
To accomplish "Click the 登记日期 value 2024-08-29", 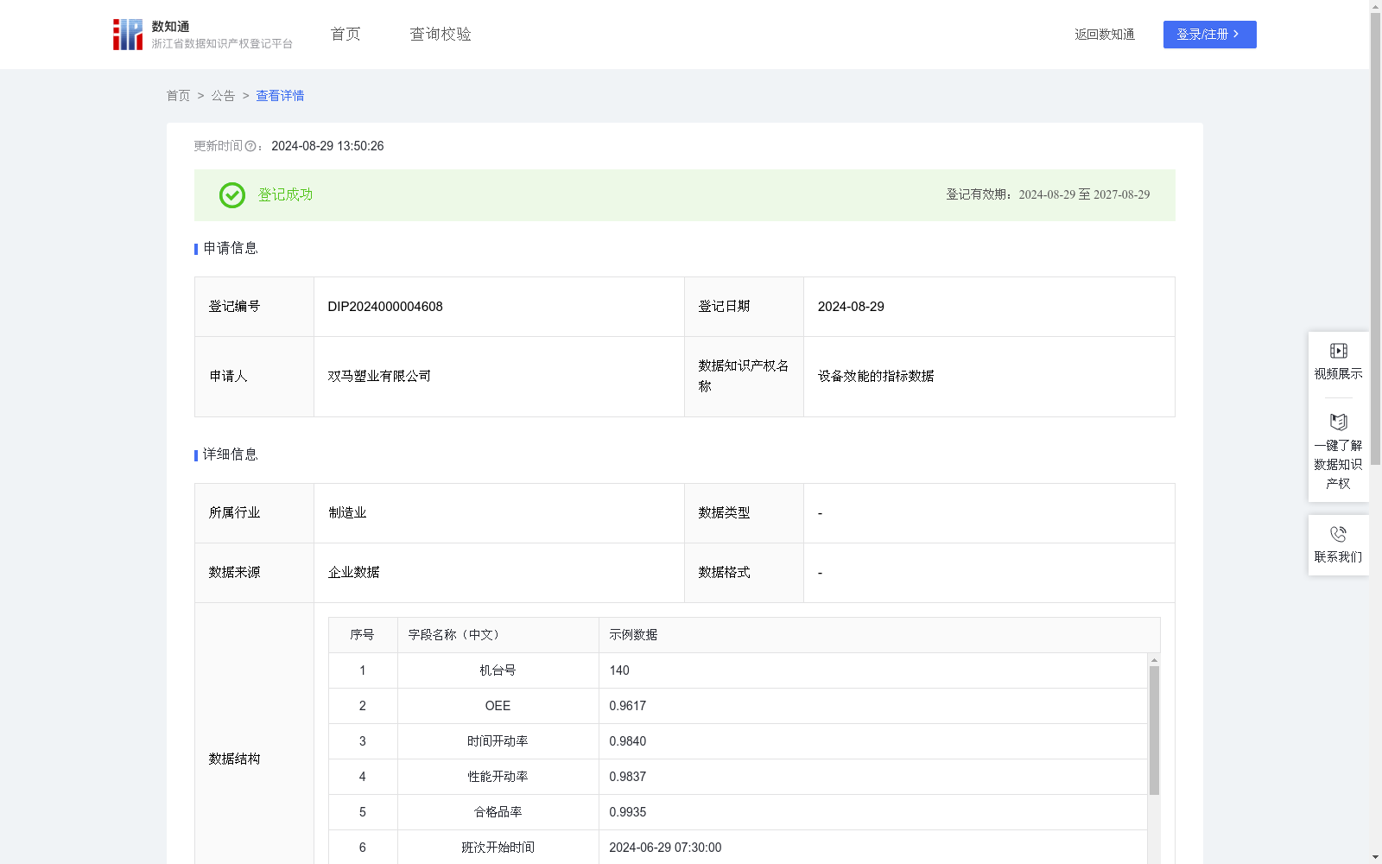I will (851, 307).
